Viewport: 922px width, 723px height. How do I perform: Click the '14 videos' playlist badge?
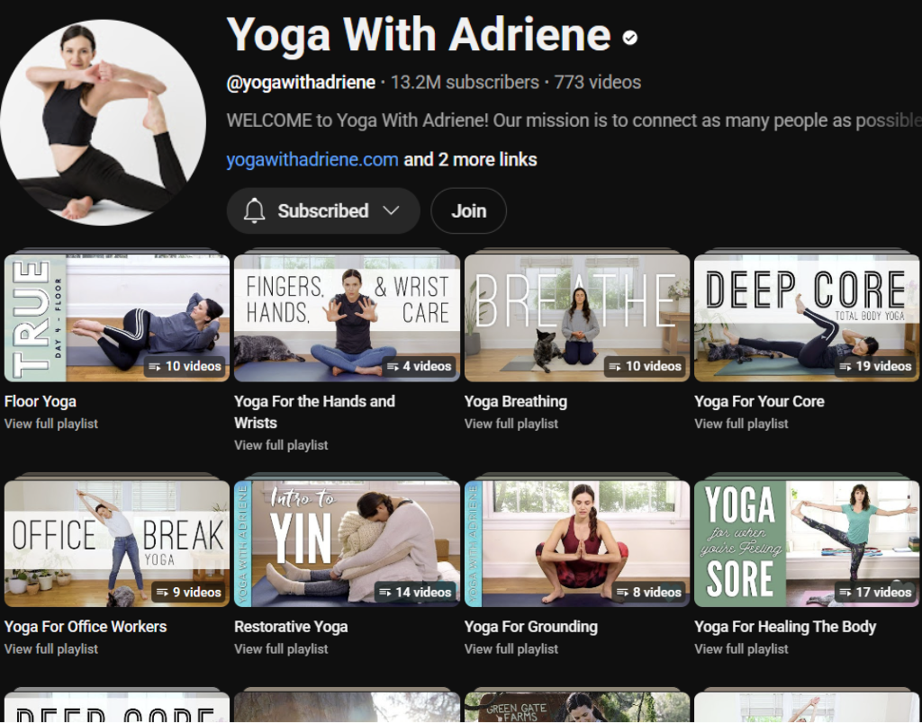pos(415,592)
